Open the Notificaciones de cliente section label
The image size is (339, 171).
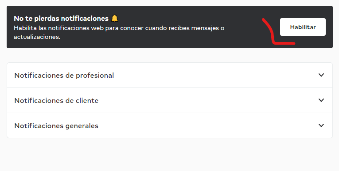pyautogui.click(x=56, y=100)
